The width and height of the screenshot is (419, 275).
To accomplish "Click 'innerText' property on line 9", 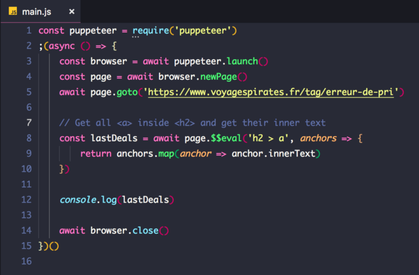I will (x=292, y=154).
